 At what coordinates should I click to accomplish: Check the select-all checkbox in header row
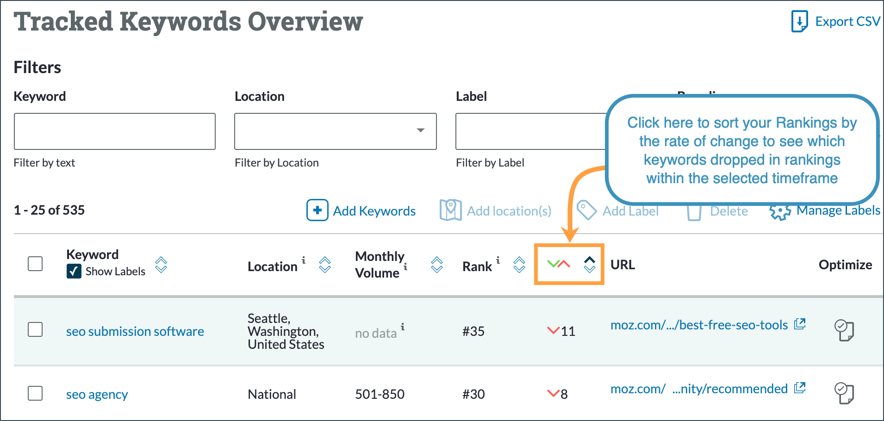coord(35,263)
